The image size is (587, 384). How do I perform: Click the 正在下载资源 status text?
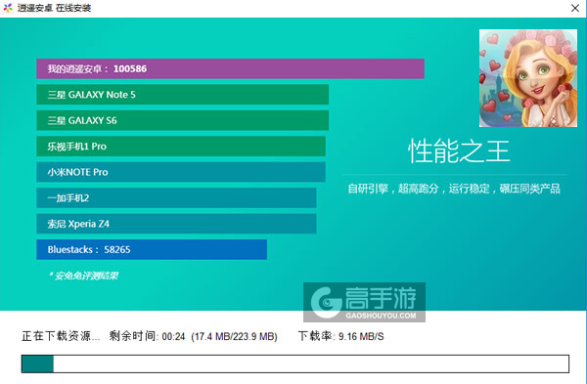61,336
